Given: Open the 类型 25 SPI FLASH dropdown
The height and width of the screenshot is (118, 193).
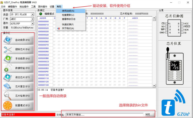Looking at the screenshot, I should [x=32, y=15].
